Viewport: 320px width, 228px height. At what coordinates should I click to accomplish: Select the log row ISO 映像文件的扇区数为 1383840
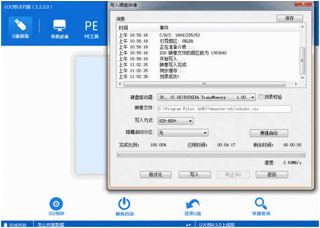(208, 53)
